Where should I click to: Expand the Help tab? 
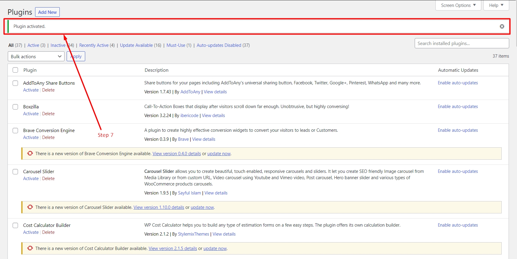coord(496,5)
